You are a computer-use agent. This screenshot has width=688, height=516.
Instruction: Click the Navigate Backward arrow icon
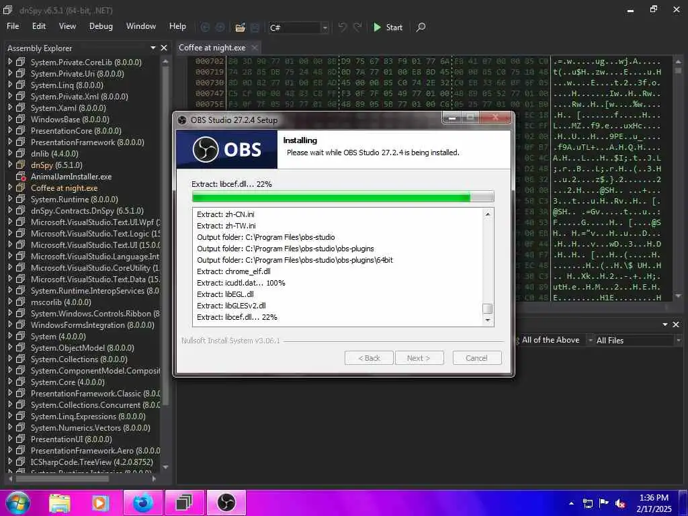click(x=205, y=28)
